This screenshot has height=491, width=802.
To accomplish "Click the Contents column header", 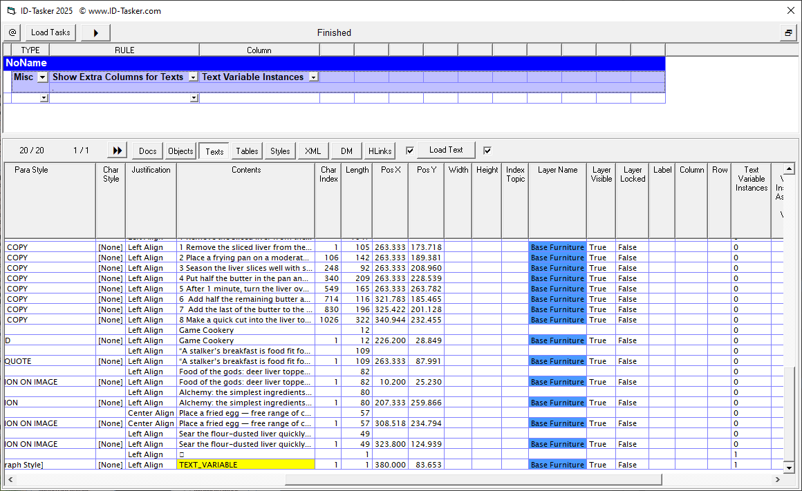I will pos(246,170).
